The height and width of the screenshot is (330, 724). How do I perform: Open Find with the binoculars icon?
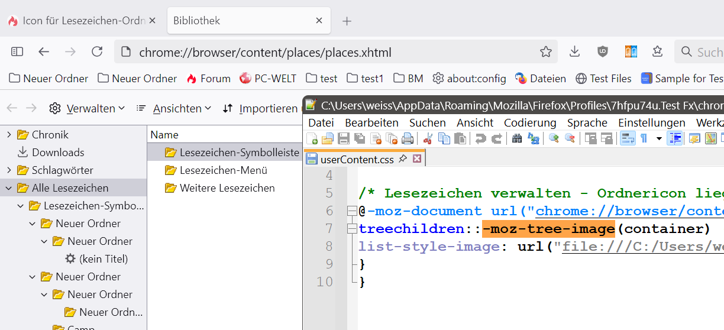click(516, 139)
